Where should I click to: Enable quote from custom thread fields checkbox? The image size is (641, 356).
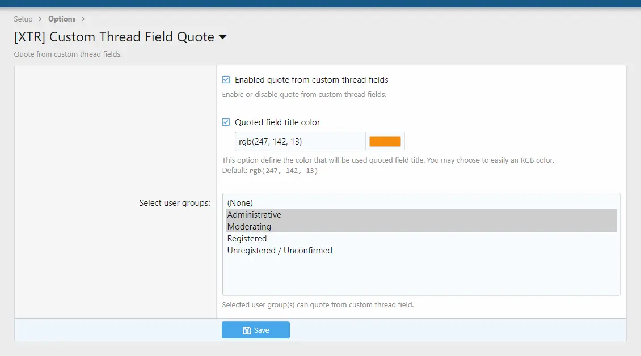(226, 80)
